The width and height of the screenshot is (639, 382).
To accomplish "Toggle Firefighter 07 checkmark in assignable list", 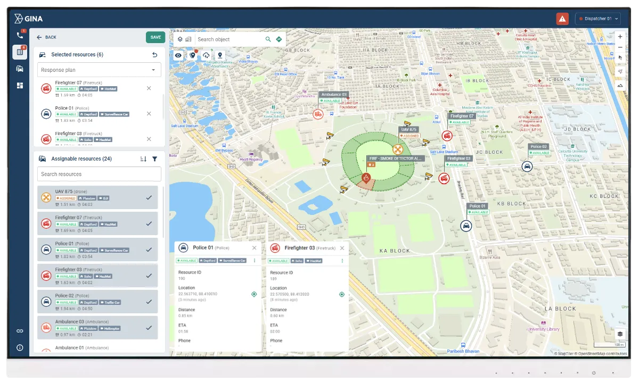I will [x=149, y=223].
